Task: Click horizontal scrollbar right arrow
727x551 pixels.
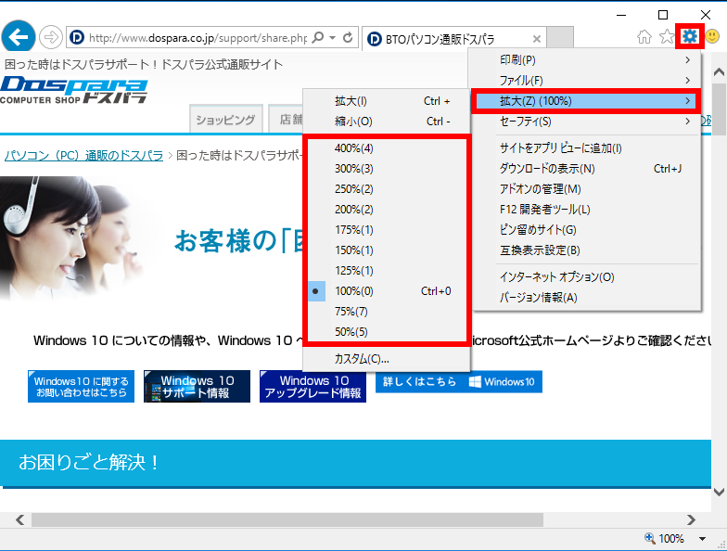Action: [692, 519]
